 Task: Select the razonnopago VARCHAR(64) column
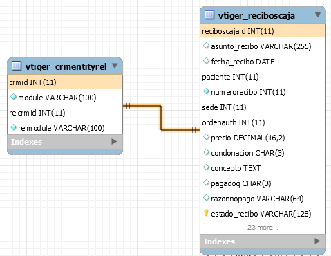point(263,199)
